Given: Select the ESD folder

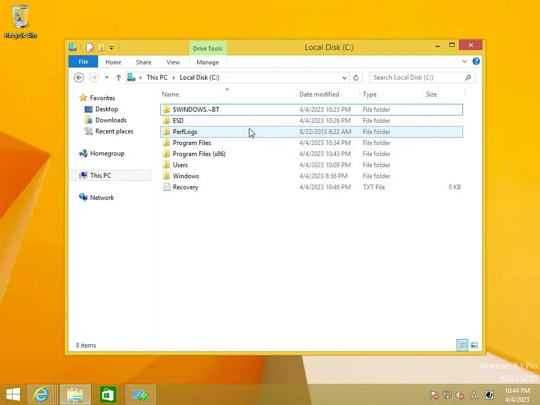Looking at the screenshot, I should coord(311,121).
